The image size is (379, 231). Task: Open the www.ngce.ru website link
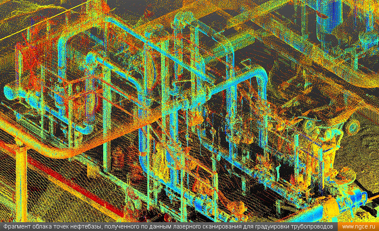[359, 227]
